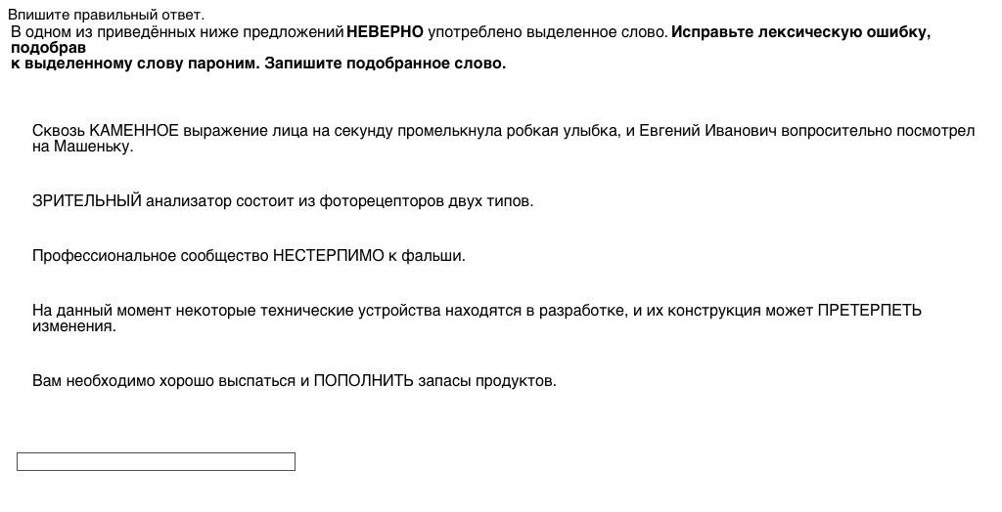Click the words 'на Машеньку'

coord(82,147)
